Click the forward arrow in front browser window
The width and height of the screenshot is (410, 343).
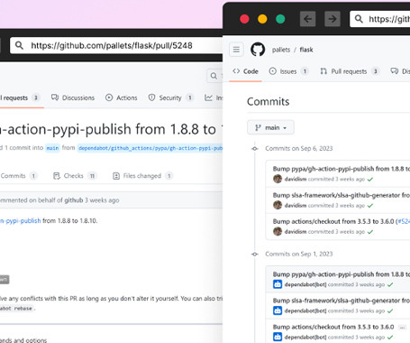[x=333, y=19]
